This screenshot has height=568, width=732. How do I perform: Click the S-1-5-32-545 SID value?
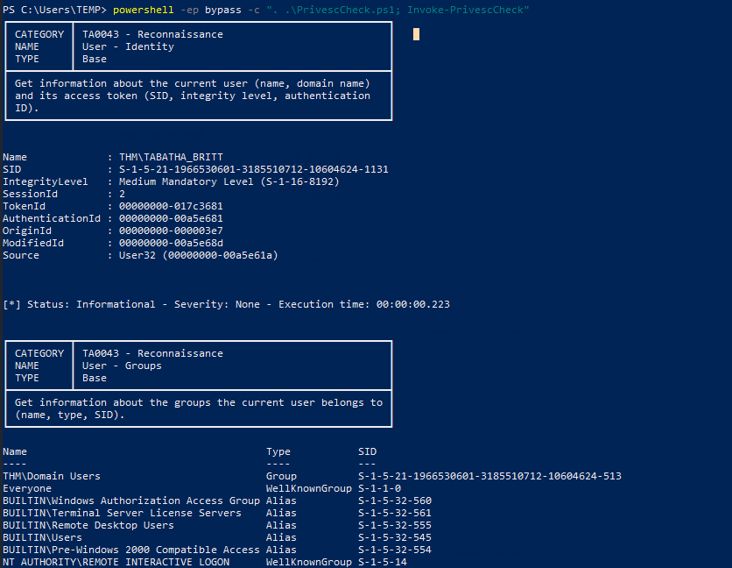click(395, 537)
